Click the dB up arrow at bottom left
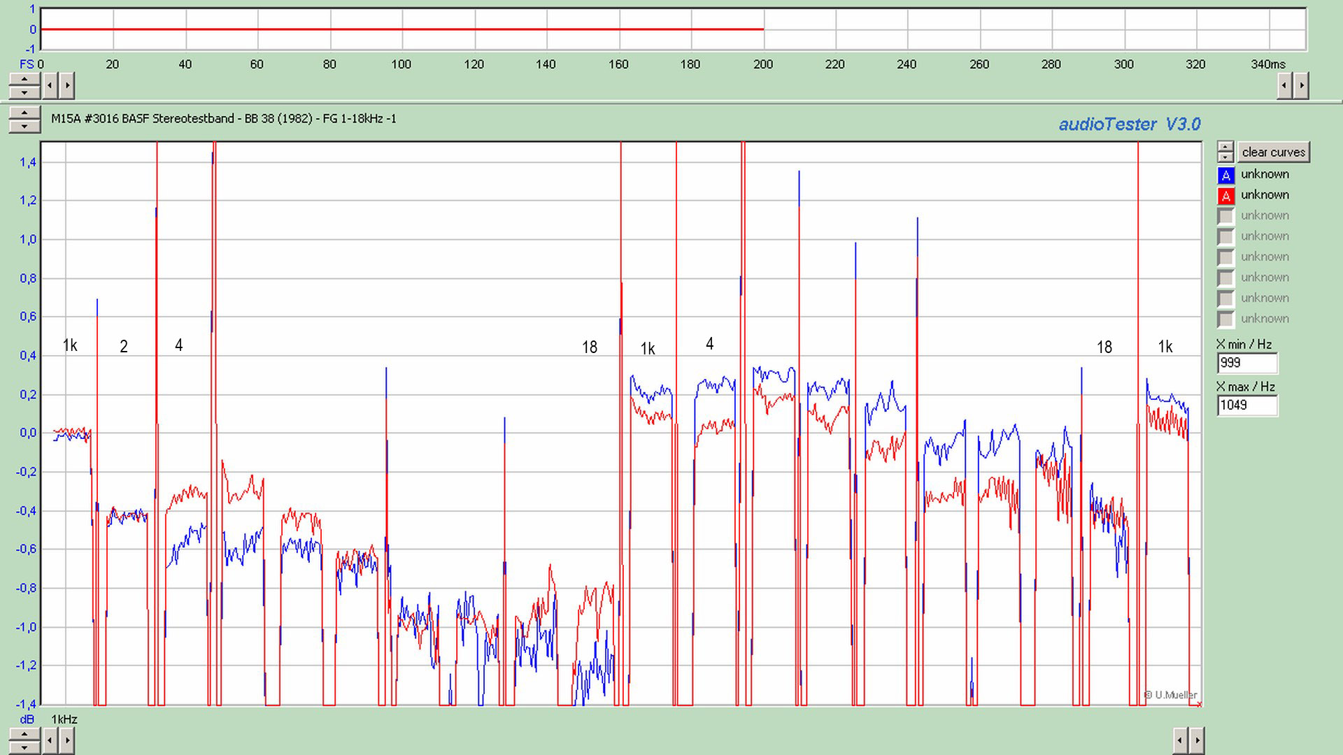 click(x=24, y=734)
